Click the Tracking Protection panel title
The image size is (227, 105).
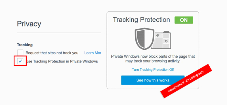[x=141, y=20]
